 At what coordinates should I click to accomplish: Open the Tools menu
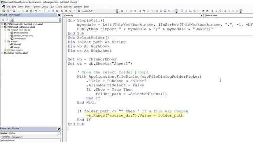click(x=59, y=7)
